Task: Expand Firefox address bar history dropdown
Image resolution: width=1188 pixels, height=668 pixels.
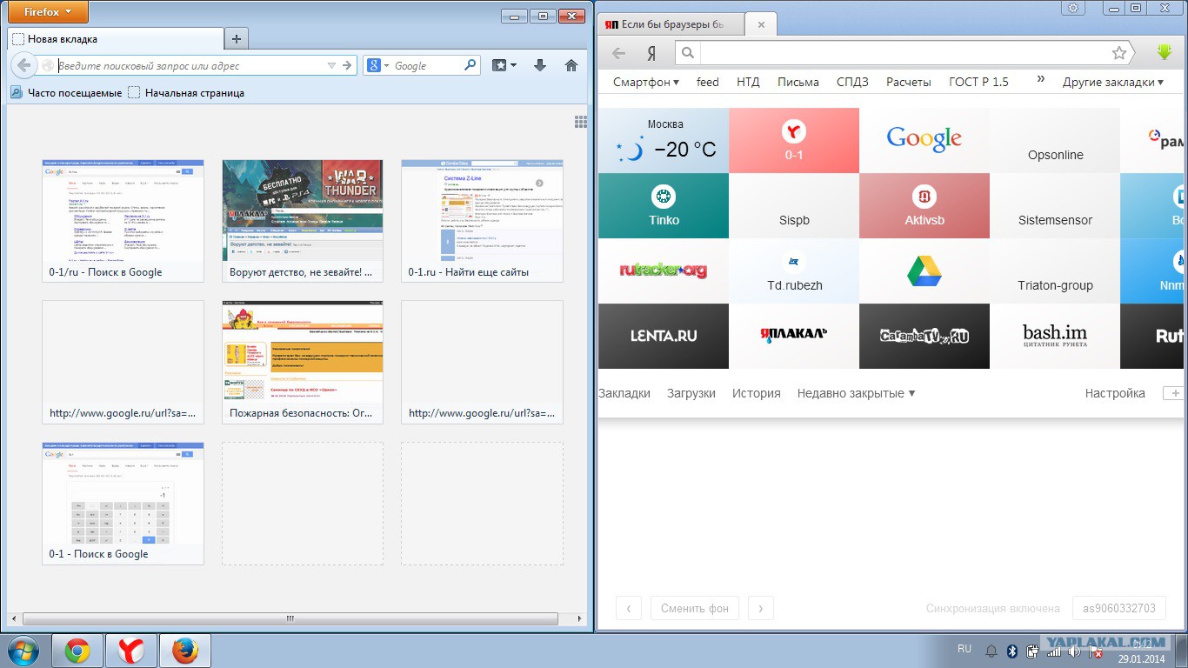Action: tap(331, 65)
